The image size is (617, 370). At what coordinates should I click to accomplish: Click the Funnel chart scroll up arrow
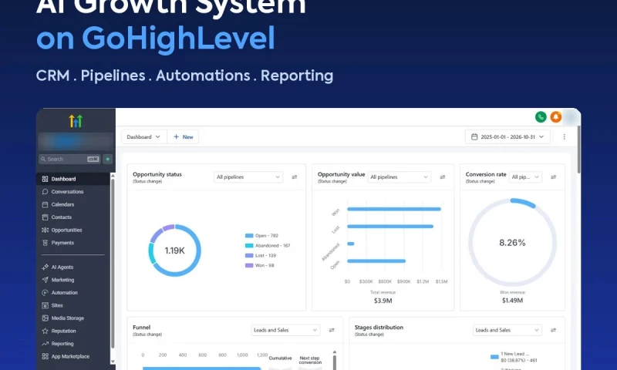pos(335,352)
